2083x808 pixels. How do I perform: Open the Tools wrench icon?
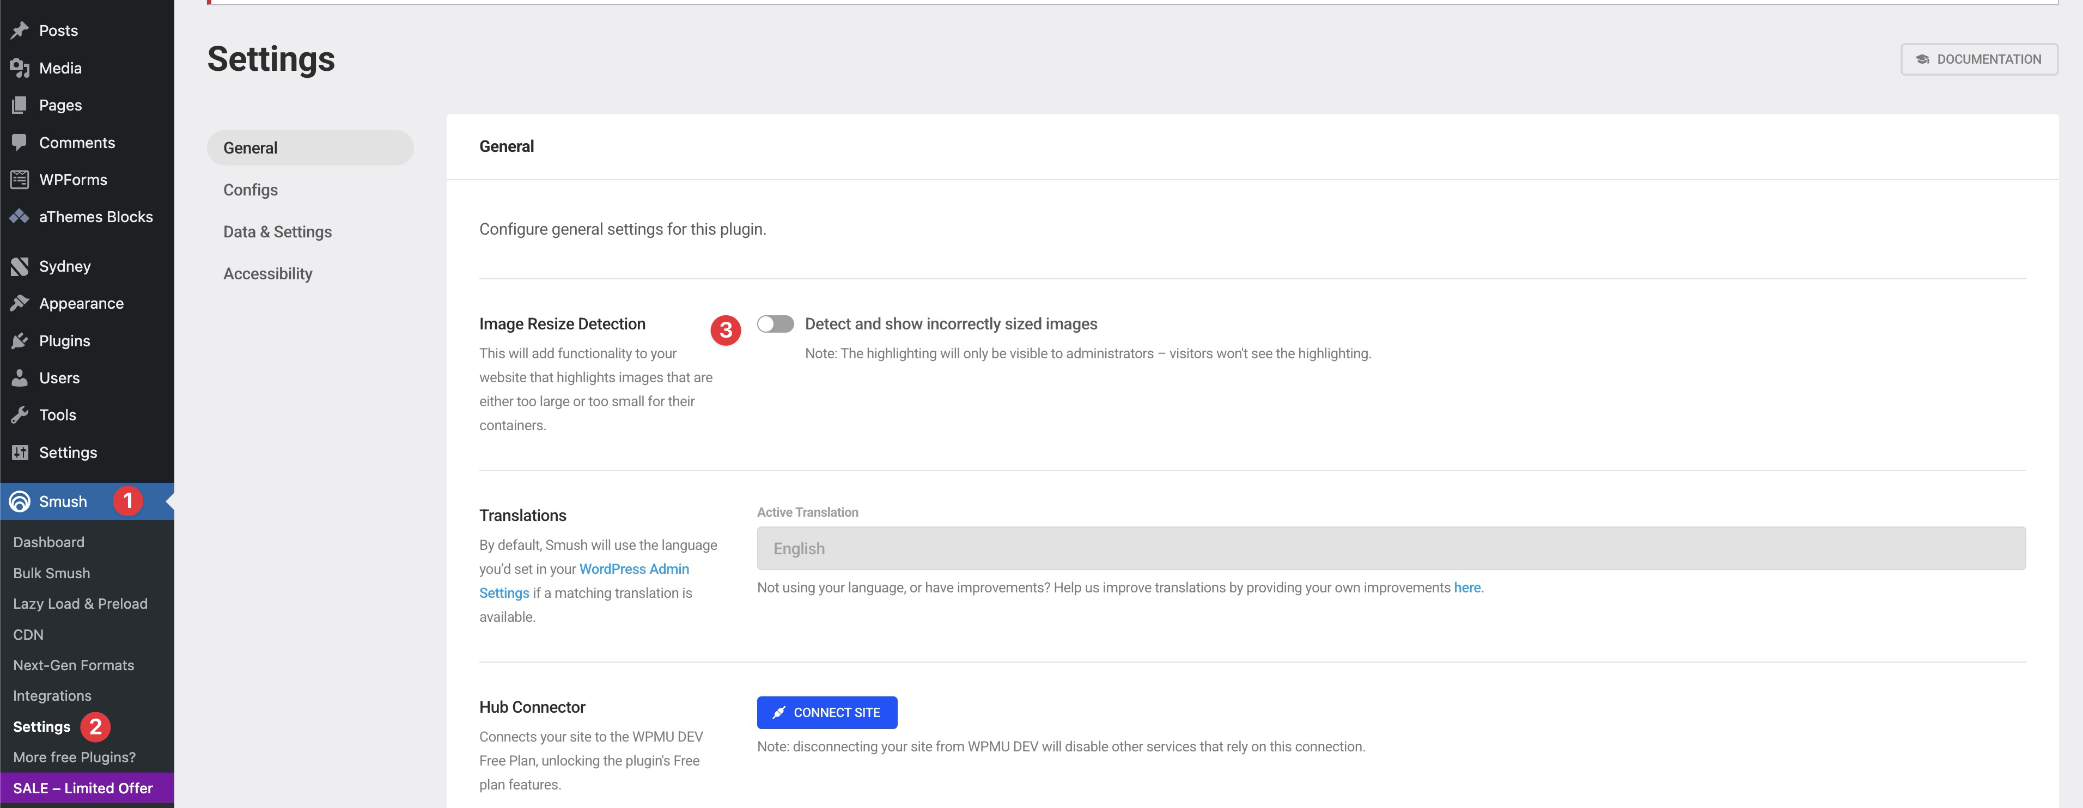(20, 415)
